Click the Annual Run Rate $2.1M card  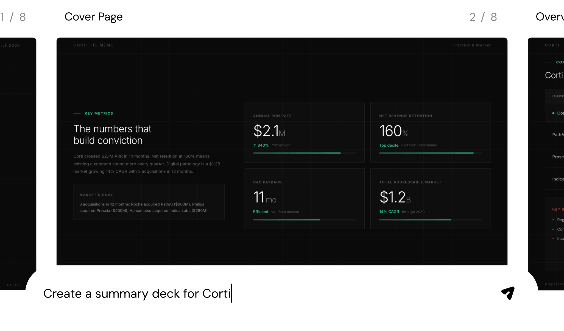point(304,132)
